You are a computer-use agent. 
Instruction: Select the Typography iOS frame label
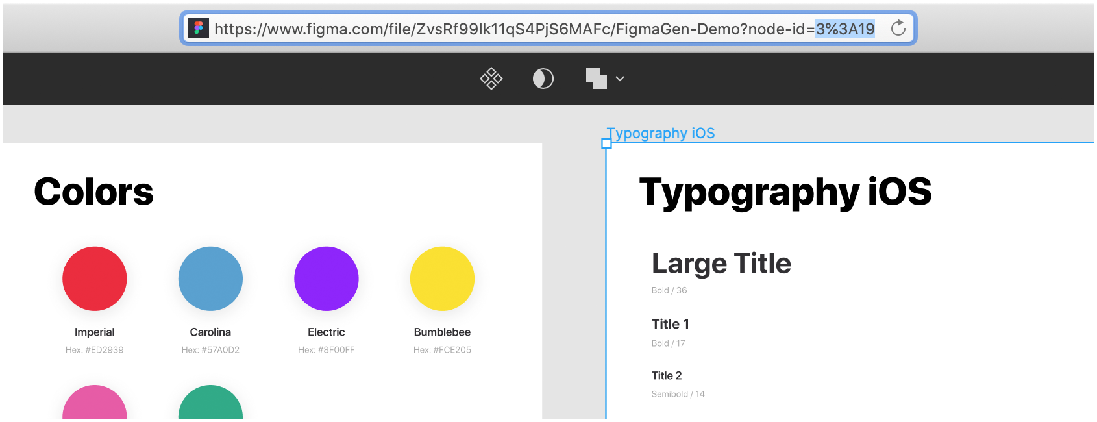pyautogui.click(x=663, y=133)
